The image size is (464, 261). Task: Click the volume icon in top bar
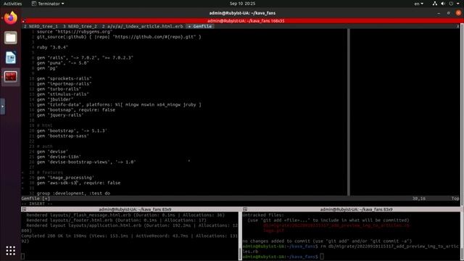point(443,4)
